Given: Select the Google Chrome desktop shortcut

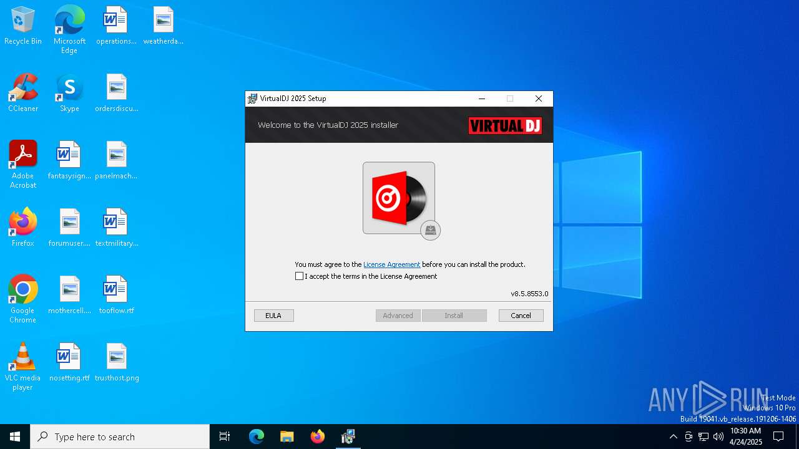Looking at the screenshot, I should pos(23,299).
